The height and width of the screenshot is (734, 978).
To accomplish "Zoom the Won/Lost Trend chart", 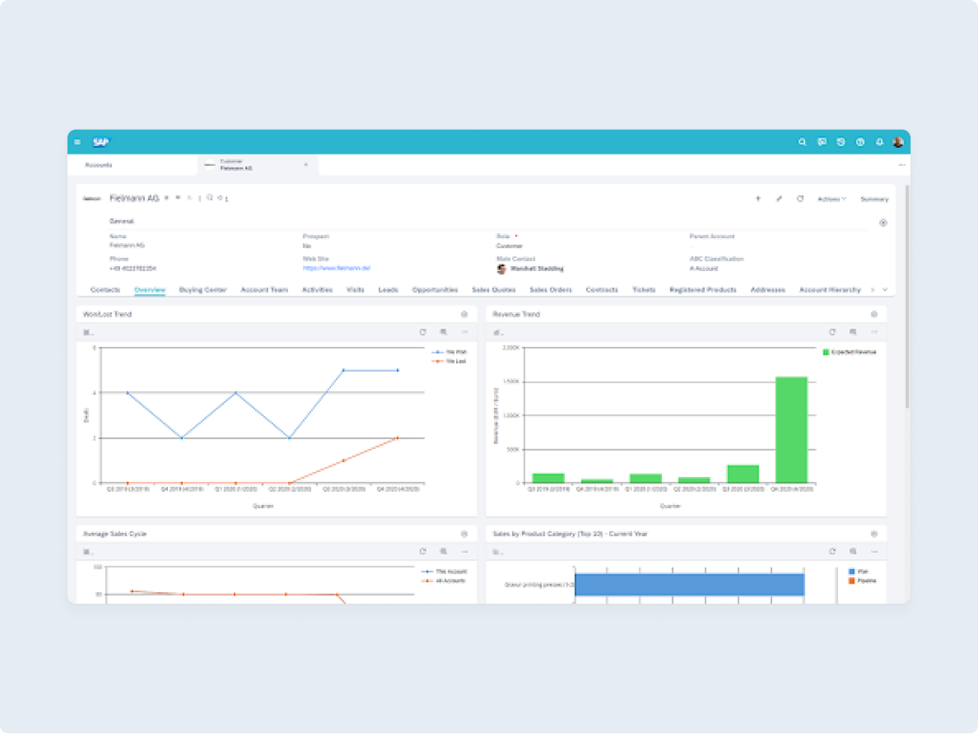I will click(443, 332).
